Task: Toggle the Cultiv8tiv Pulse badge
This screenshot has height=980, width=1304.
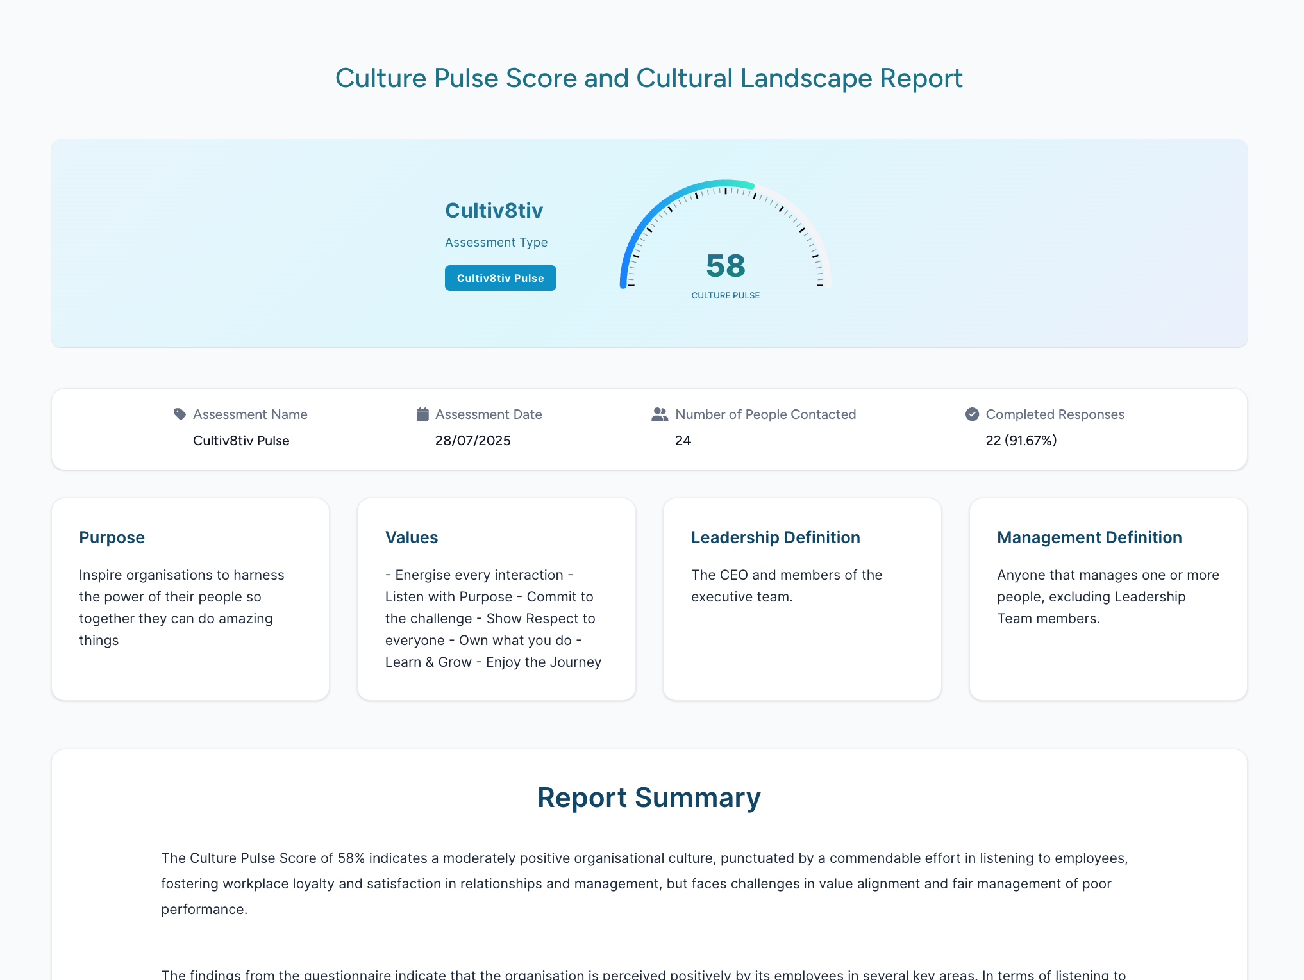Action: click(500, 278)
